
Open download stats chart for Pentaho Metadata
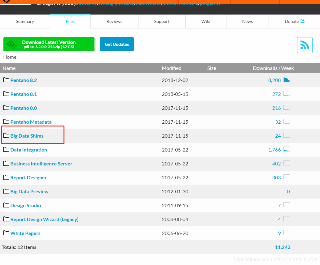(287, 121)
